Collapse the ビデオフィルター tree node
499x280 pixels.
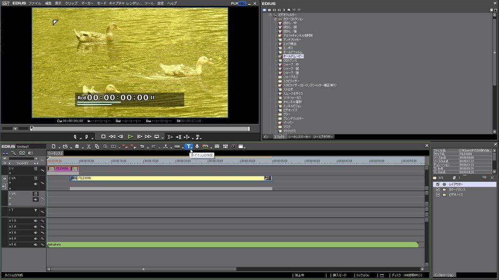tap(270, 15)
